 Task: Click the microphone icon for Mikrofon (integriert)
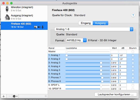pos(7,9)
